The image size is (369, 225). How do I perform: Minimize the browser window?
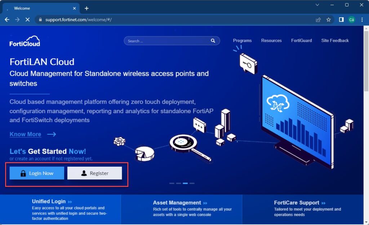[x=332, y=5]
